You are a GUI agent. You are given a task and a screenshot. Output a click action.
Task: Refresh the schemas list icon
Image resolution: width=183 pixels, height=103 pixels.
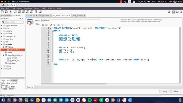tap(20, 19)
